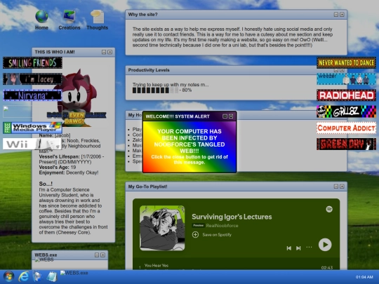
Task: Click Save on Spotify plus icon
Action: pyautogui.click(x=195, y=234)
